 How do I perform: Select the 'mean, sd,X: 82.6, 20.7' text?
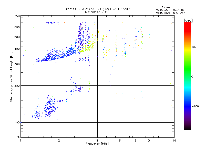pyautogui.click(x=170, y=13)
